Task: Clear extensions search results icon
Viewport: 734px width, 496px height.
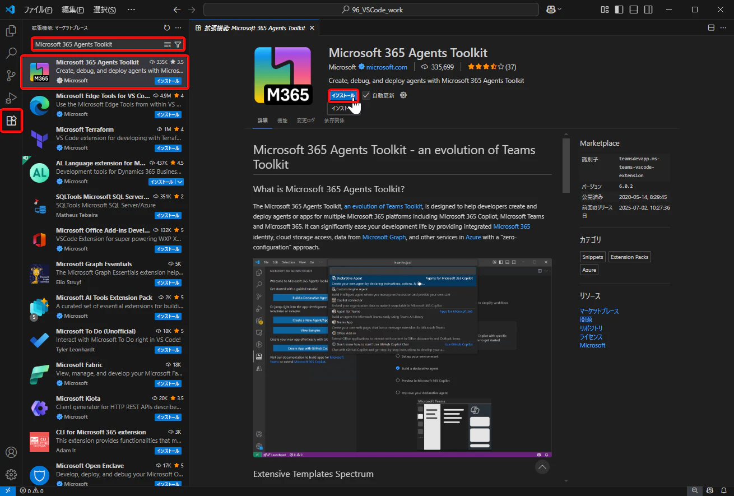Action: pos(167,44)
